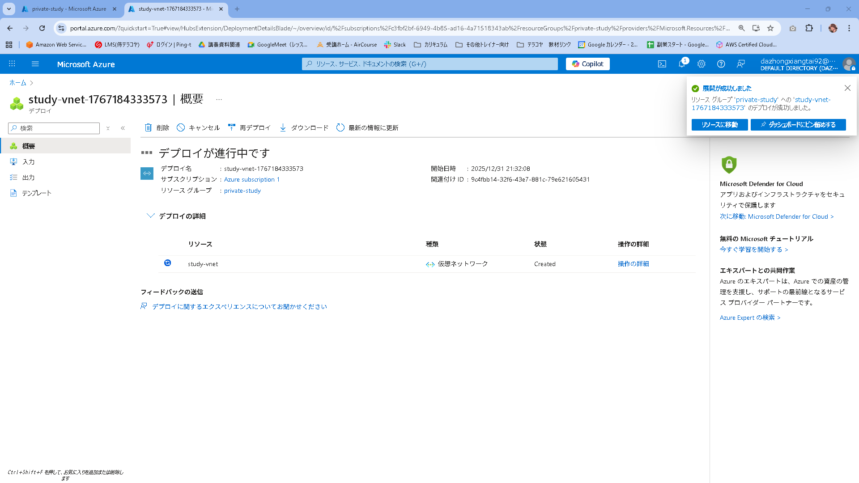The width and height of the screenshot is (859, 483).
Task: Open Azure Cloud Shell icon
Action: click(x=662, y=64)
